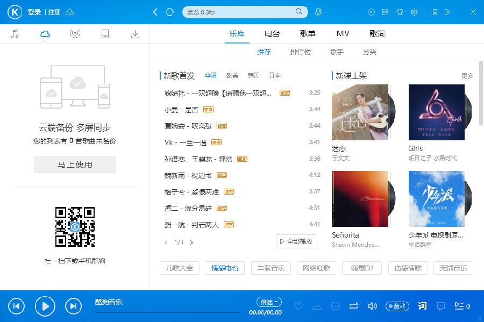Open the apps grid icon

tap(385, 12)
